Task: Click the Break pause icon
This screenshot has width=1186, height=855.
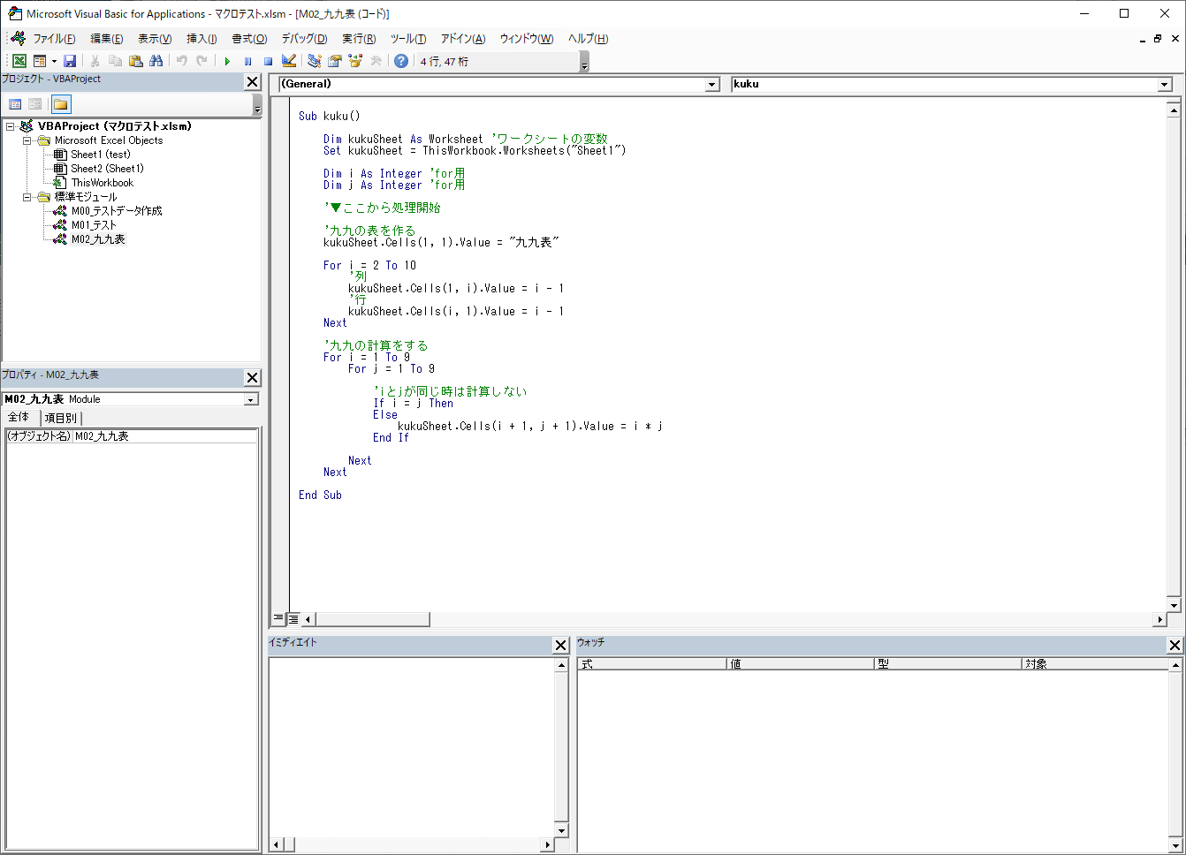Action: click(x=247, y=61)
